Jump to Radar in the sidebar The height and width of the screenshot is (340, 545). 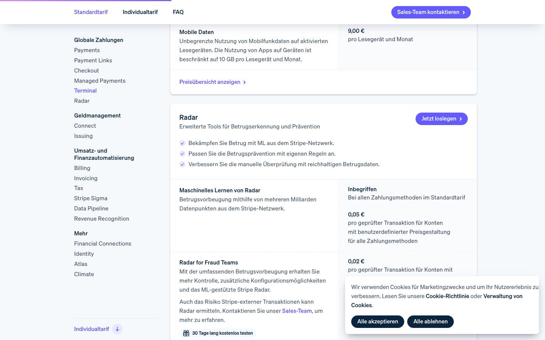82,101
